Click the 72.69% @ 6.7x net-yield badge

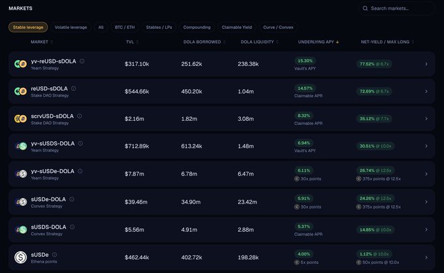[x=374, y=91]
